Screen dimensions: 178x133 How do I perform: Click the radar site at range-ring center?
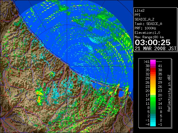[67, 66]
